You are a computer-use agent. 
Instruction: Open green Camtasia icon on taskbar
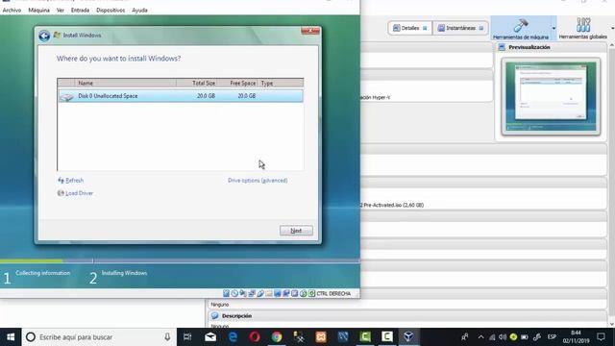[365, 337]
